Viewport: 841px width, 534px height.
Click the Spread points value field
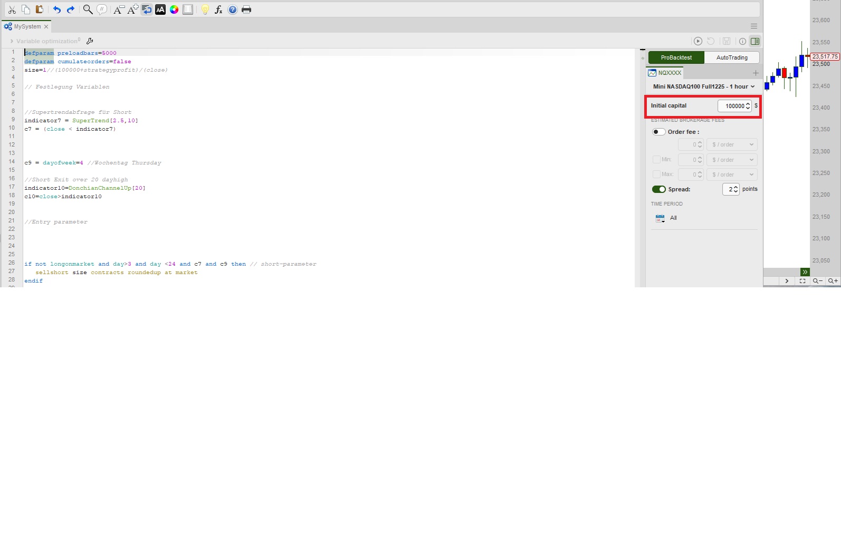click(x=731, y=189)
